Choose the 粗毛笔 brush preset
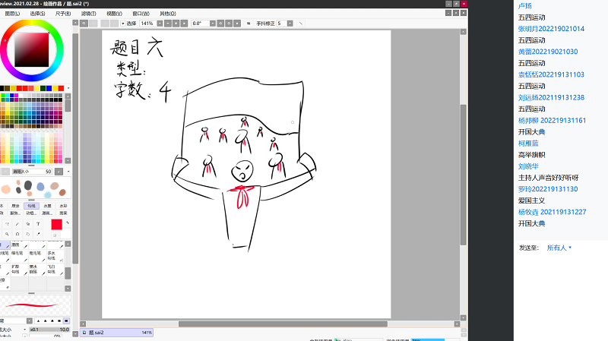Image resolution: width=608 pixels, height=341 pixels. coord(37,256)
